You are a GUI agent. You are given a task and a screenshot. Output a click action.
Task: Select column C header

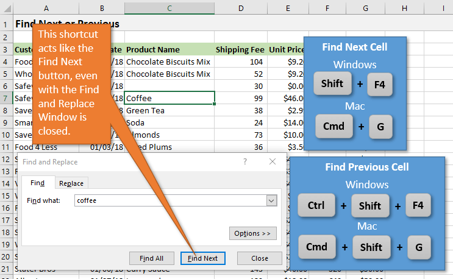(169, 8)
